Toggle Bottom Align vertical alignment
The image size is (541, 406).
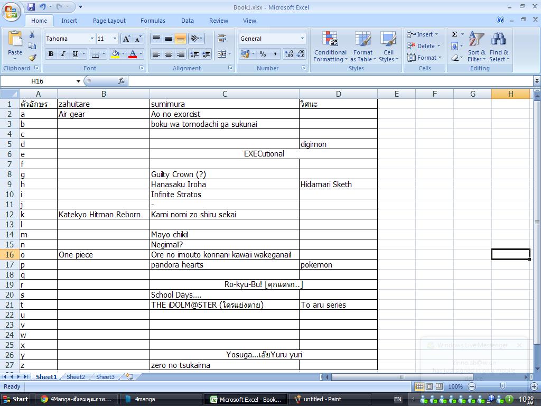pyautogui.click(x=181, y=39)
